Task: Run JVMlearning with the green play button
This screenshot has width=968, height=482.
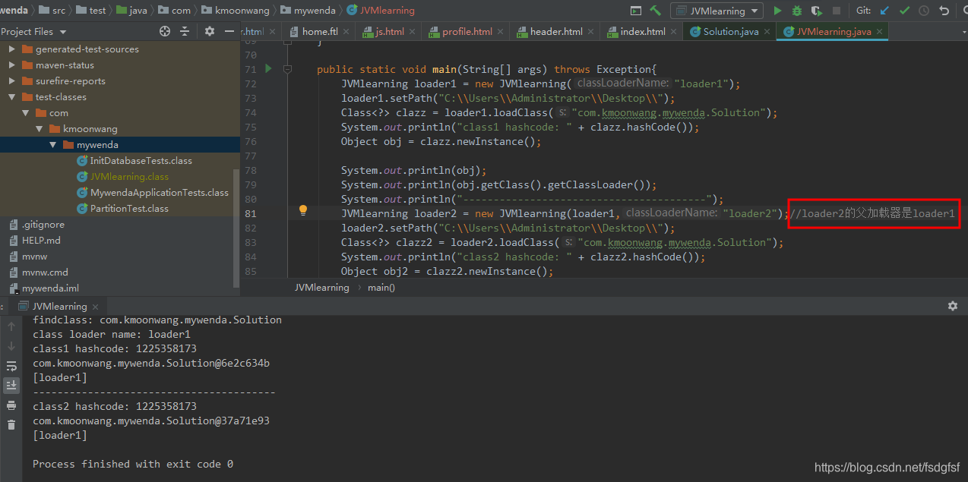Action: (x=777, y=11)
